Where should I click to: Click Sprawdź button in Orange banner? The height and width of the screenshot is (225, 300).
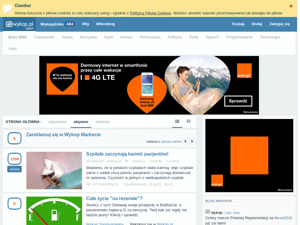[x=238, y=101]
